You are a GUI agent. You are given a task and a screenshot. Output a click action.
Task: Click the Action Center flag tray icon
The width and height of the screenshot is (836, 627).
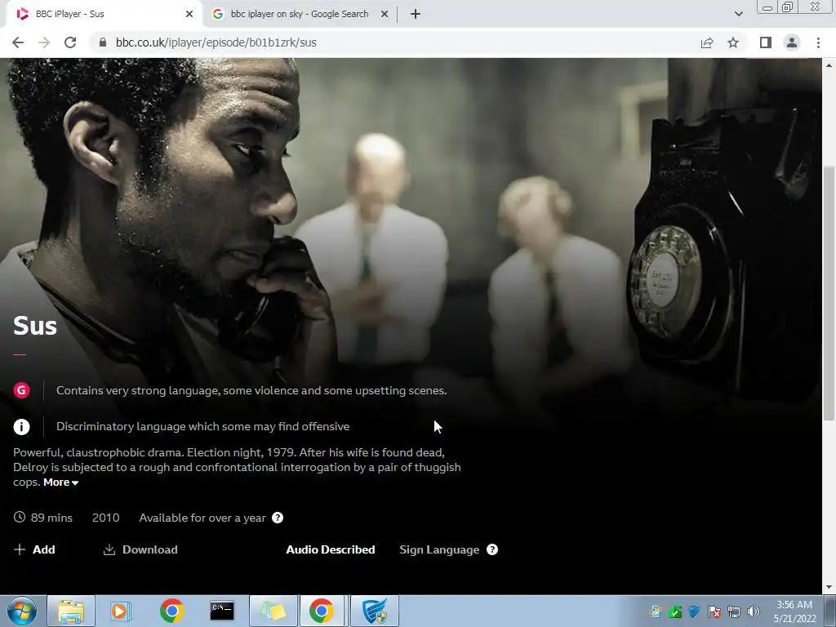[714, 611]
